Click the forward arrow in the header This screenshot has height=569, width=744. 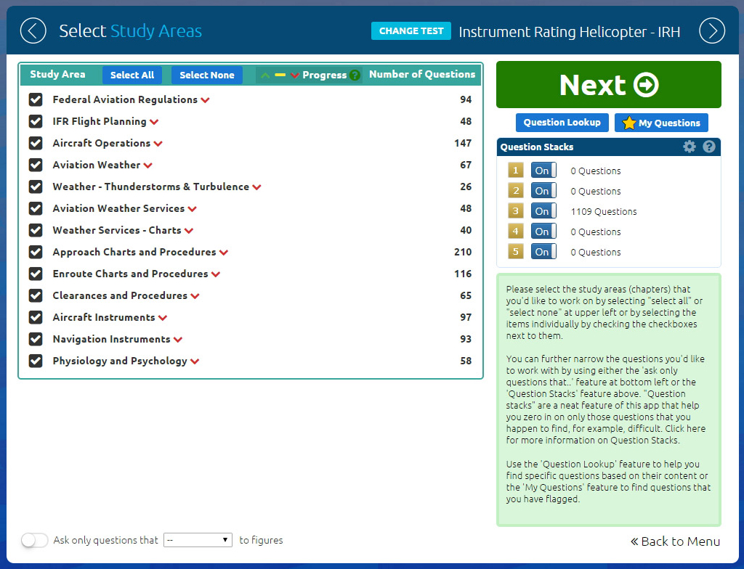[x=711, y=30]
